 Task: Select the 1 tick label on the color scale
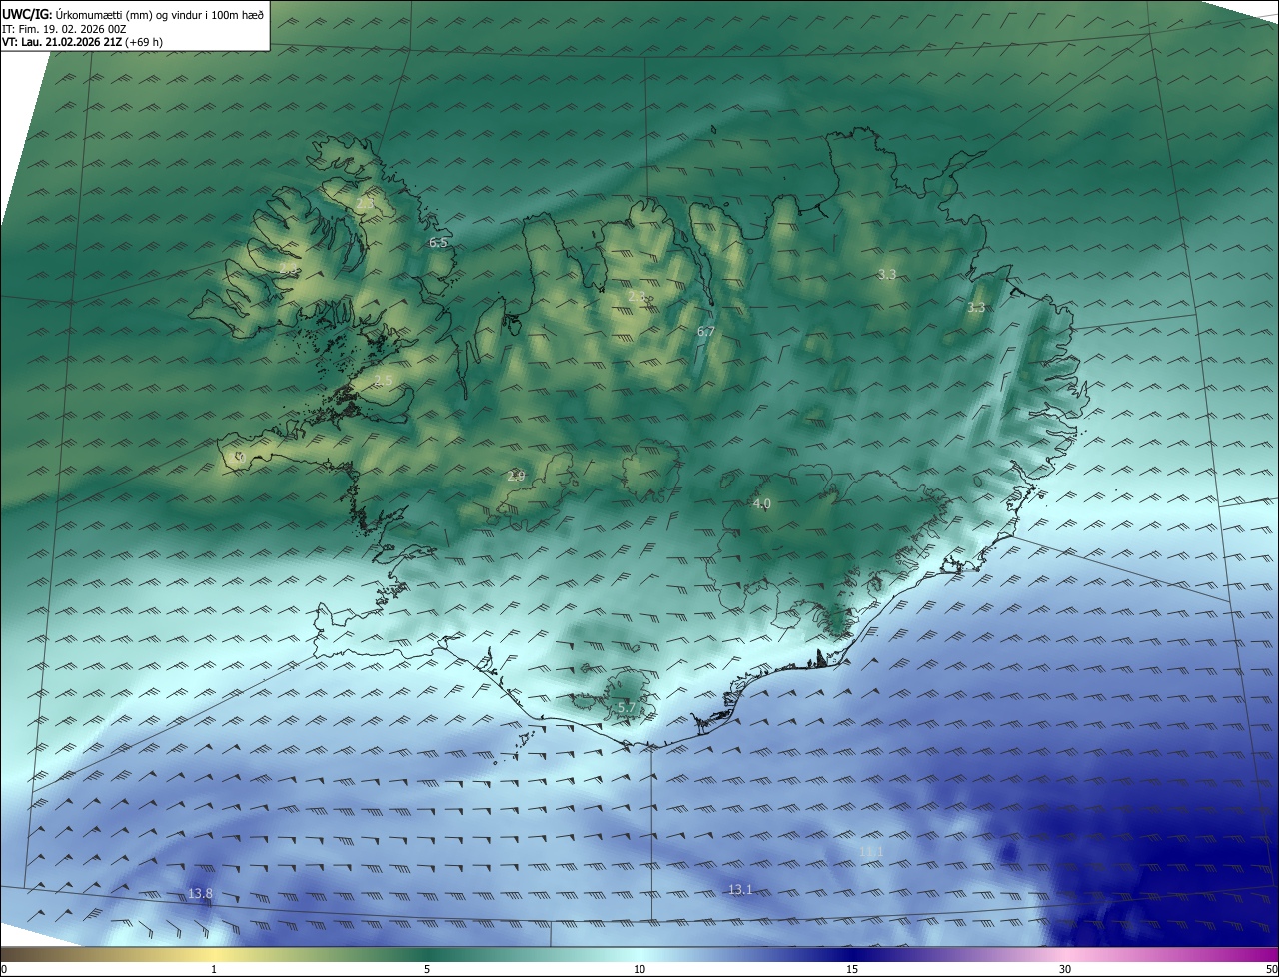tap(214, 969)
